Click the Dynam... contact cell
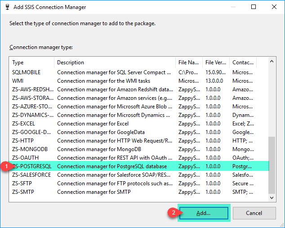The width and height of the screenshot is (285, 228). [x=243, y=115]
